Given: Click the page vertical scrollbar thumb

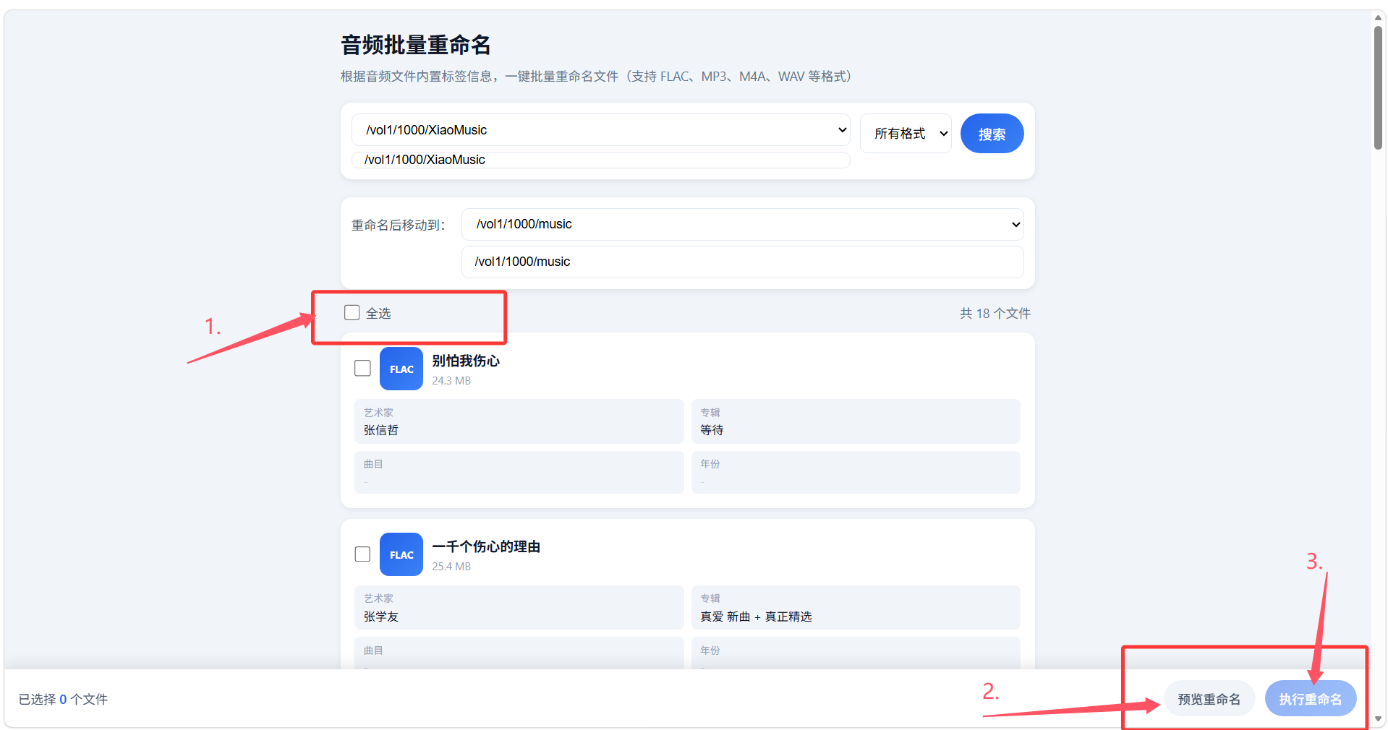Looking at the screenshot, I should (x=1379, y=87).
